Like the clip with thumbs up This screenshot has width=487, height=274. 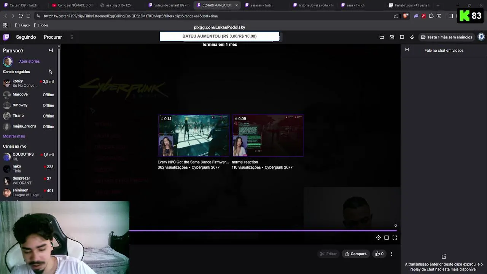coord(379,254)
